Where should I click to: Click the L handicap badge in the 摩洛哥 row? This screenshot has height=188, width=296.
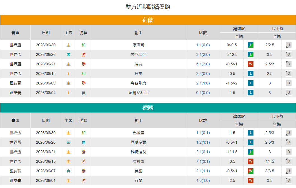click(x=250, y=45)
